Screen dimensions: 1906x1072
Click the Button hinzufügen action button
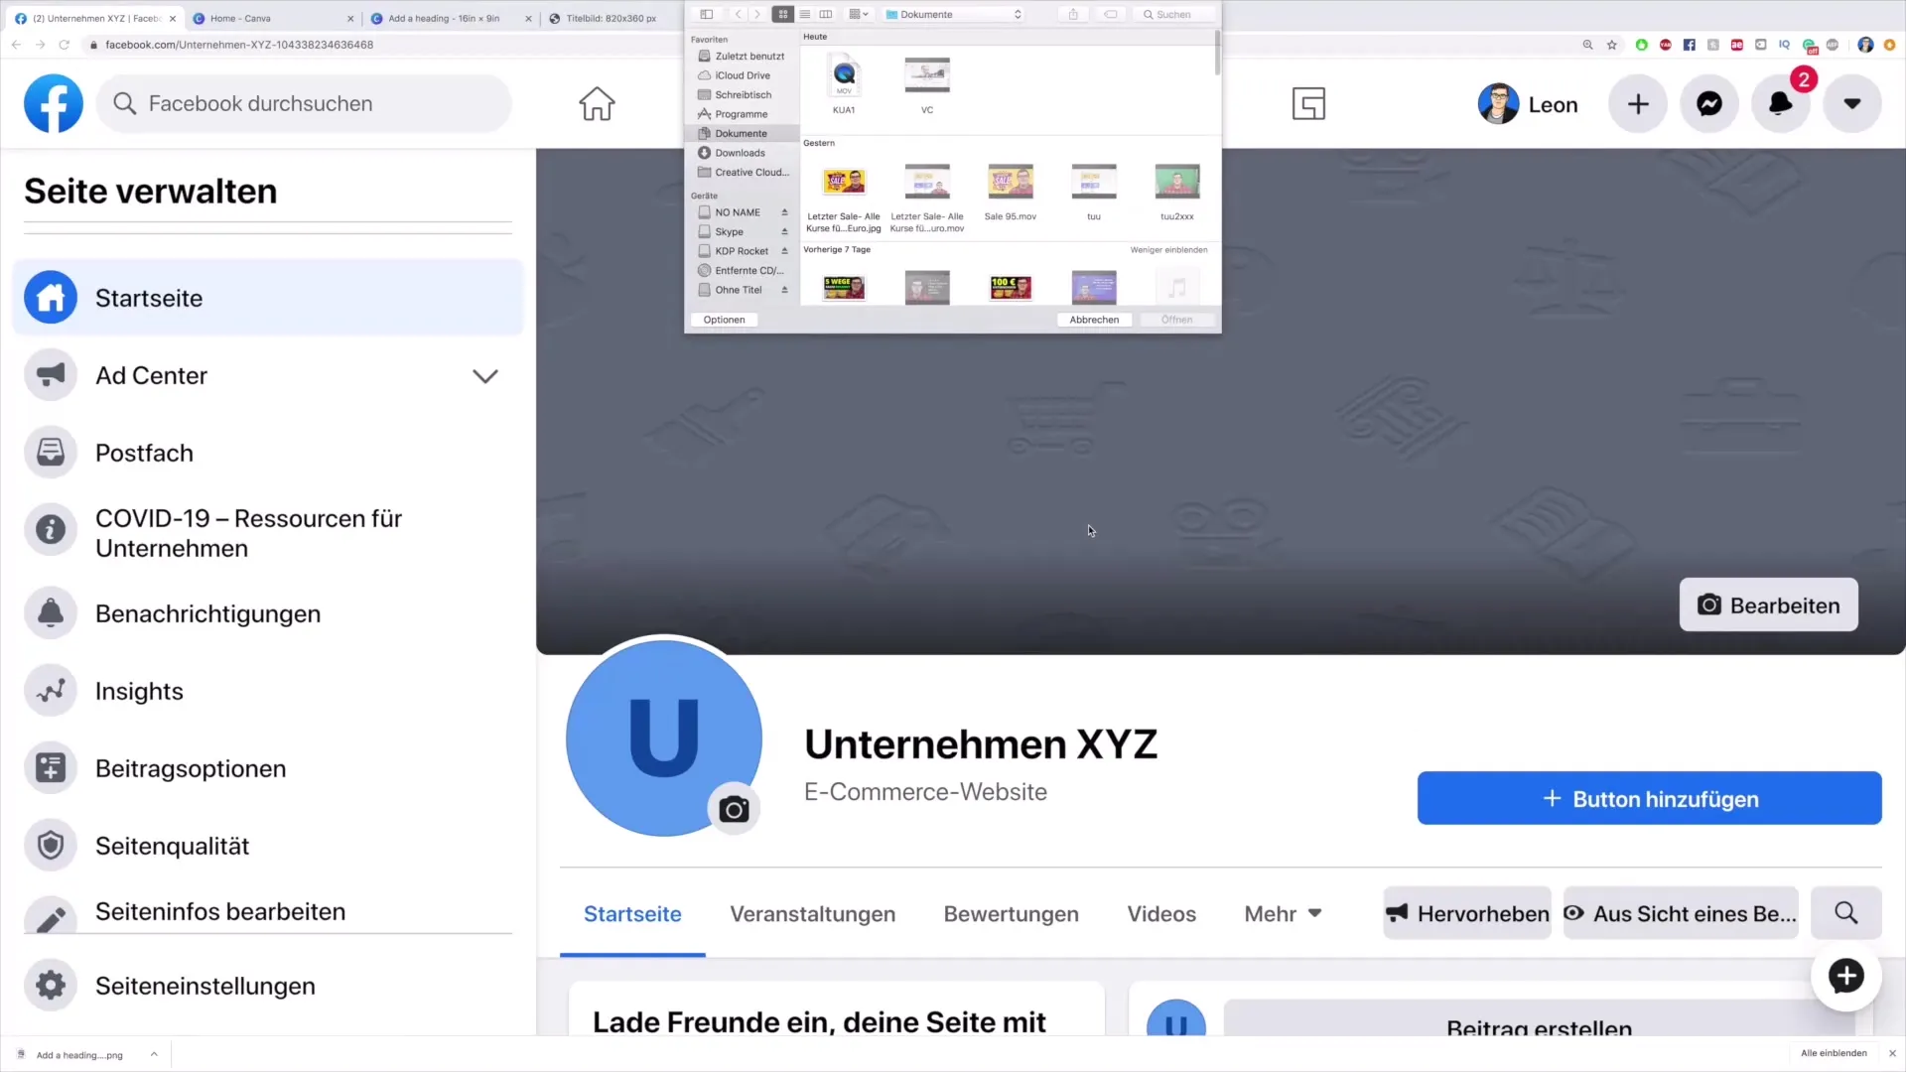[1652, 798]
